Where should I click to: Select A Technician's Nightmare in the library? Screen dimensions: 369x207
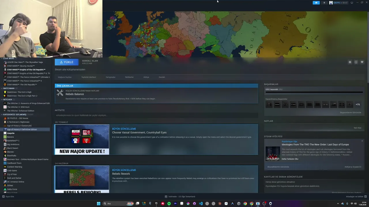point(18,122)
